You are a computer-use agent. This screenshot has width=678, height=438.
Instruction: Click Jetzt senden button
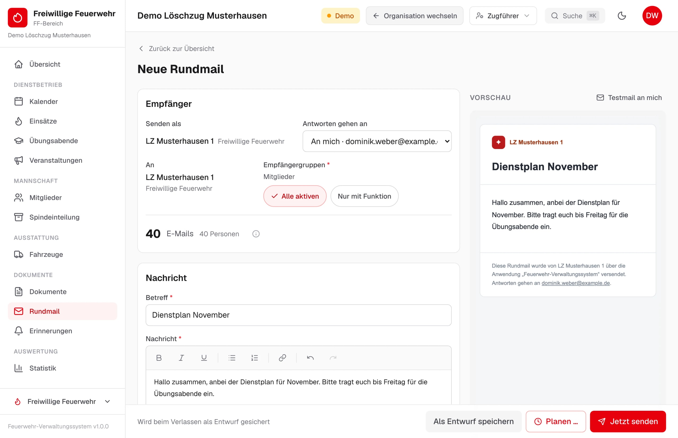pos(628,422)
